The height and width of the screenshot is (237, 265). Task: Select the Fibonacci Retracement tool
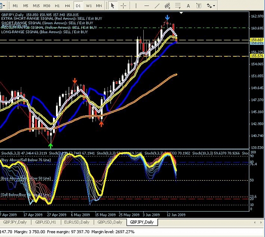tap(178, 6)
